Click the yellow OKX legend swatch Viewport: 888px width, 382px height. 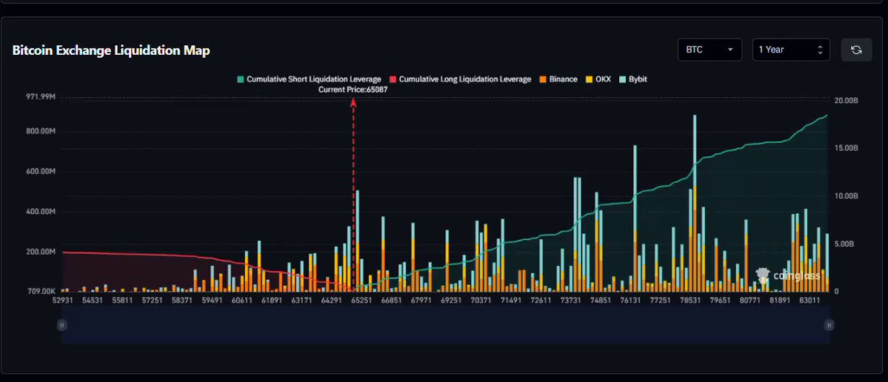(589, 79)
